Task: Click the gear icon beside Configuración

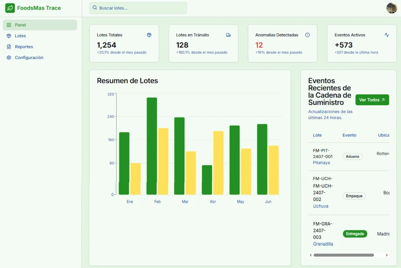Action: pos(9,58)
